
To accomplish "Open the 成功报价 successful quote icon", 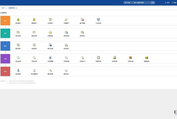I will [66, 45].
